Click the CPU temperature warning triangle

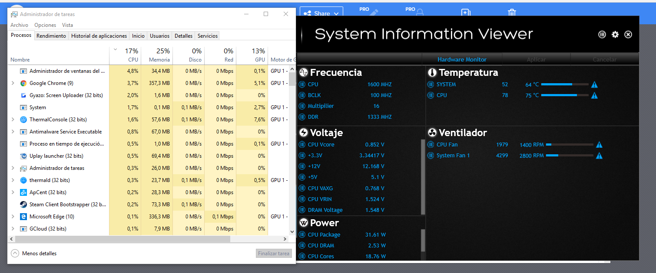(x=594, y=95)
